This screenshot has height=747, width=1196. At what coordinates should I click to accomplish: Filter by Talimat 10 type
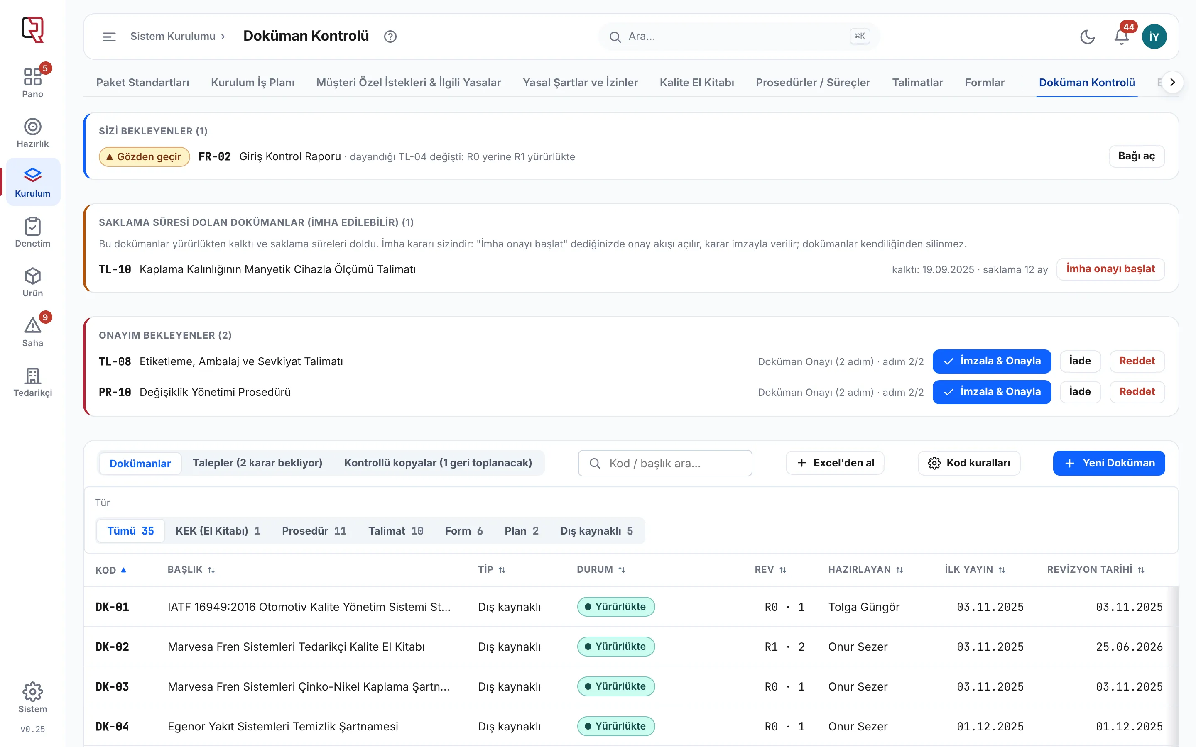[395, 531]
